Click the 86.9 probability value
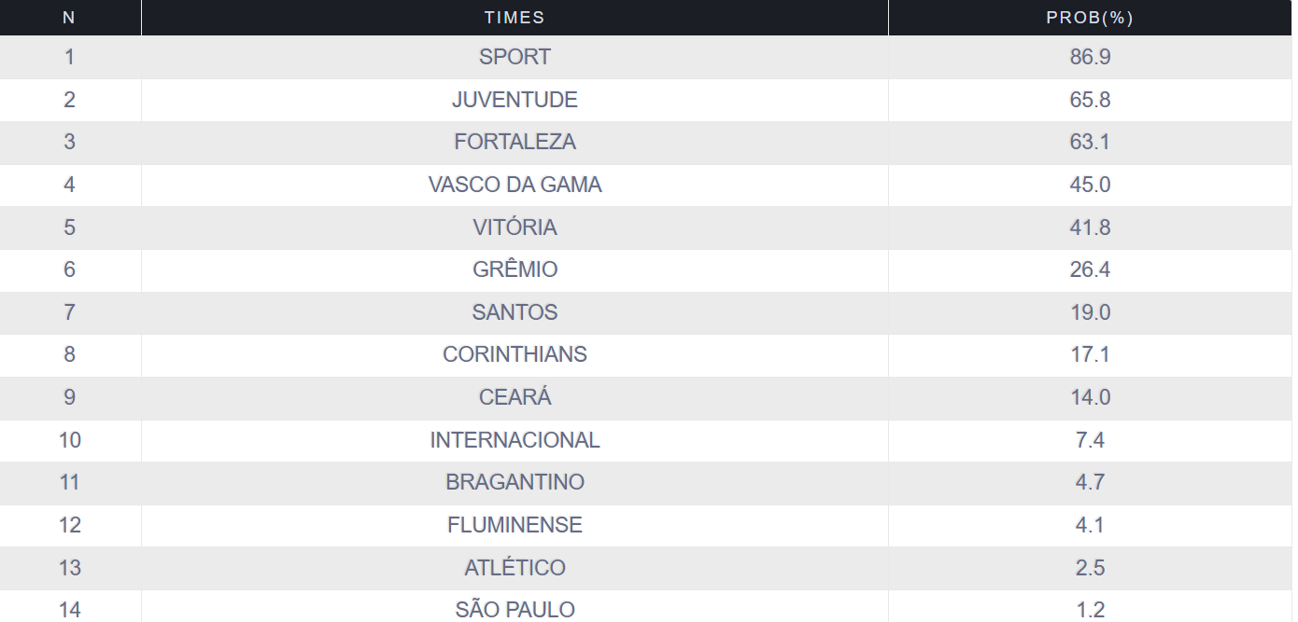This screenshot has width=1298, height=622. pyautogui.click(x=1090, y=57)
